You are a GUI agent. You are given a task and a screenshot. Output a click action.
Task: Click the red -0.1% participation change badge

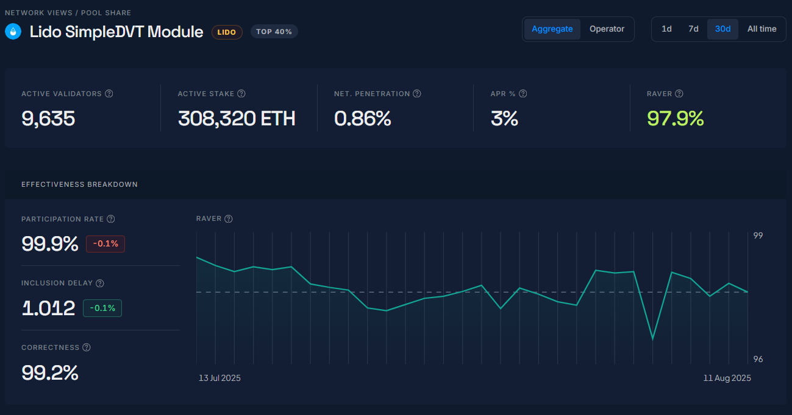coord(105,244)
